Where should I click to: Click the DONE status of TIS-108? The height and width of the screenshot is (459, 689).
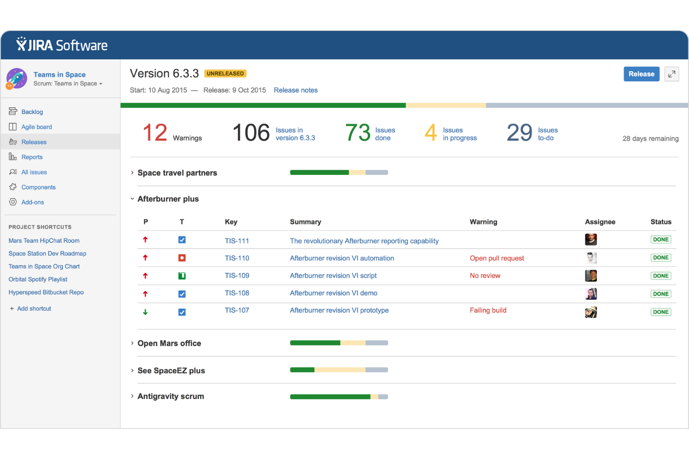661,294
